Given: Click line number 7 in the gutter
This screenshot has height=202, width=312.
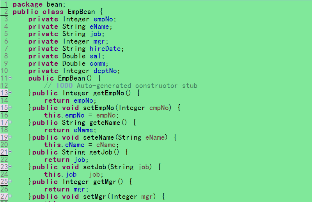Looking at the screenshot, I should coord(5,49).
